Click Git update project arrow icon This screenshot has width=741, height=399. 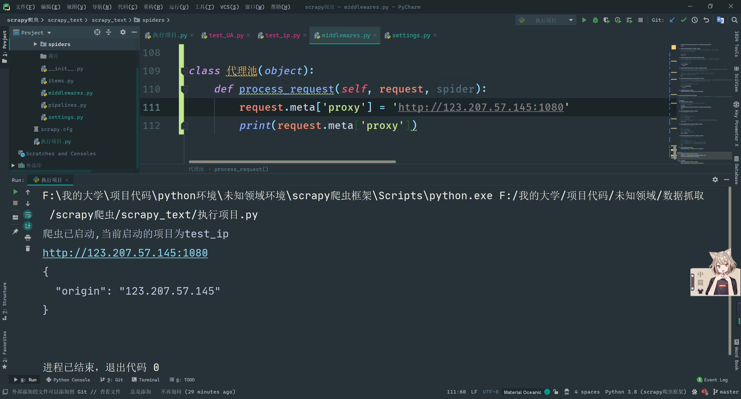tap(672, 20)
